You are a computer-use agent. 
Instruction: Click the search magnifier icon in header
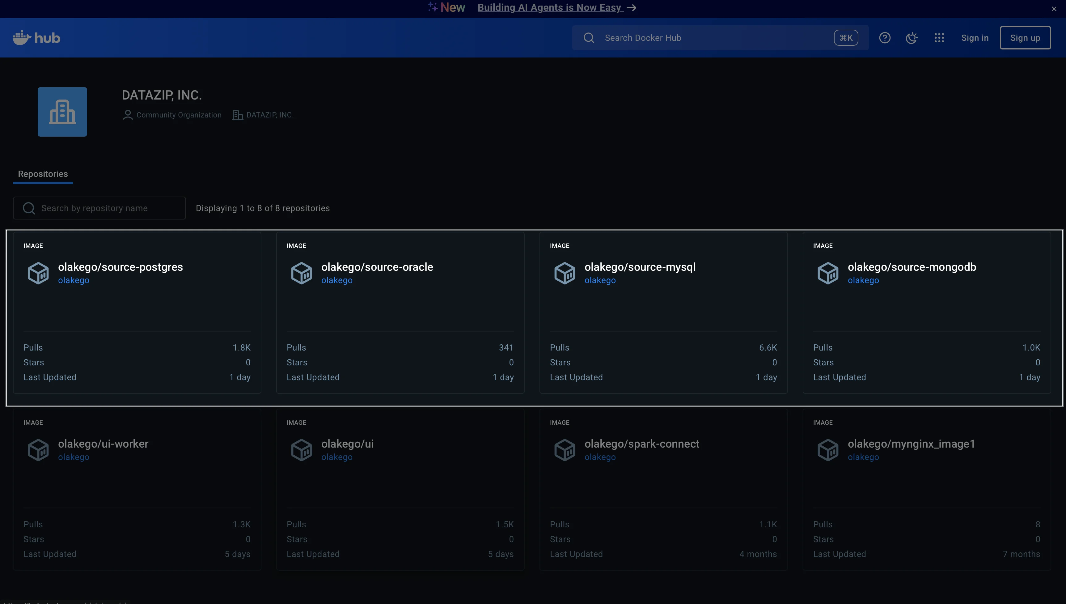click(x=589, y=38)
